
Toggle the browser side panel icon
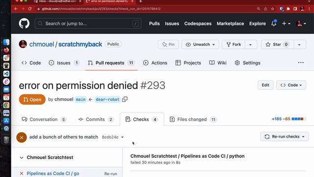(295, 9)
